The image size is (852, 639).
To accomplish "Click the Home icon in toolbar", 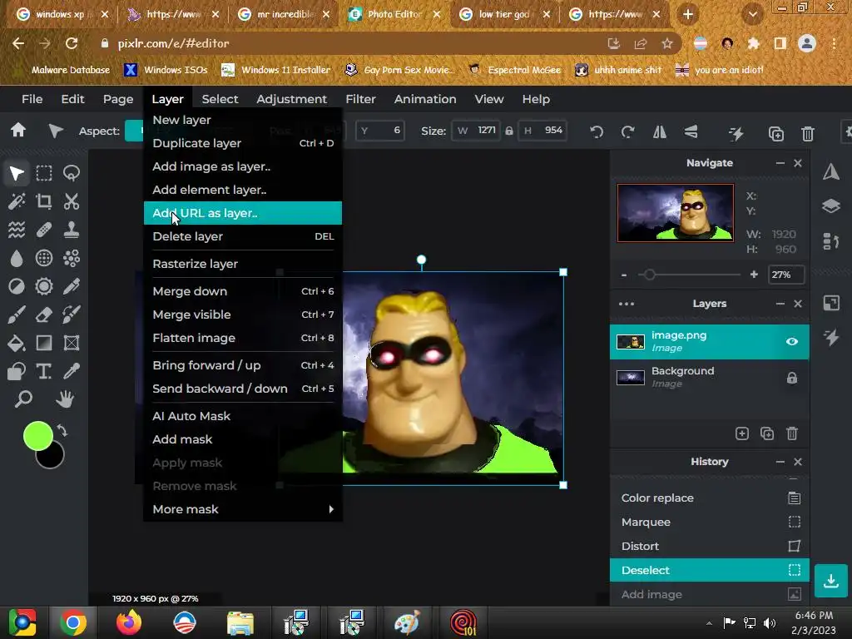I will tap(18, 131).
